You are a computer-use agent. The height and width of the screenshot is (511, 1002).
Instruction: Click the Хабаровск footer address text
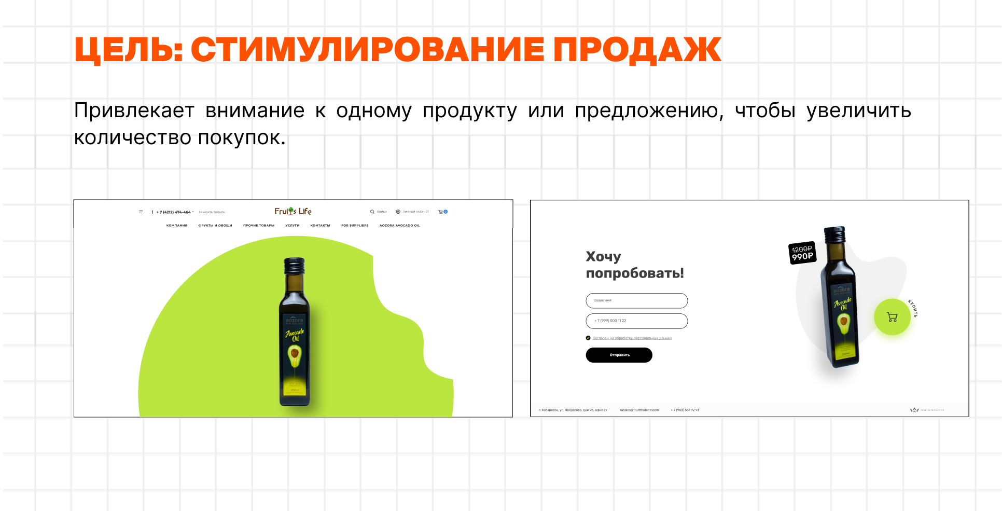(x=573, y=410)
